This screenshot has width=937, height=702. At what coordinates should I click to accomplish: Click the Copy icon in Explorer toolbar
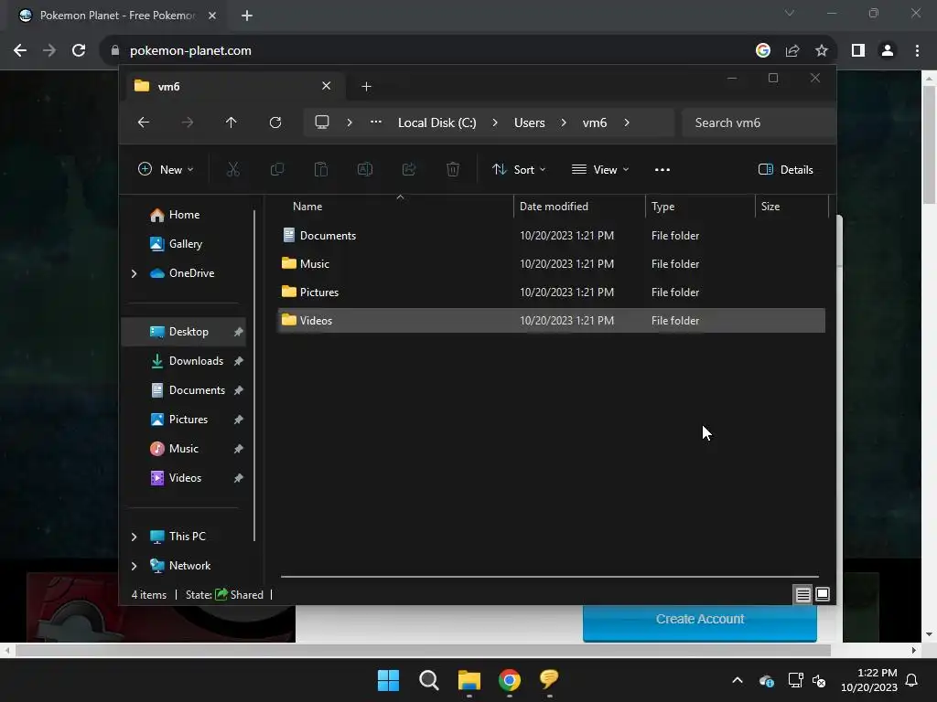pos(277,169)
